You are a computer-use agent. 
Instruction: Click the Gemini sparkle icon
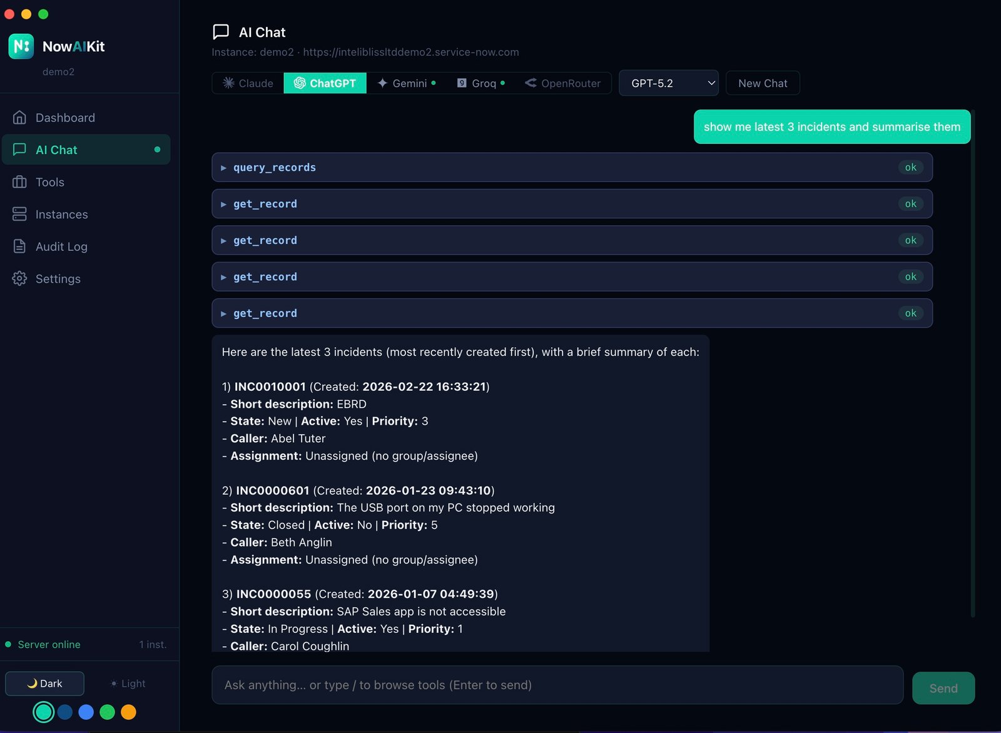pos(382,83)
